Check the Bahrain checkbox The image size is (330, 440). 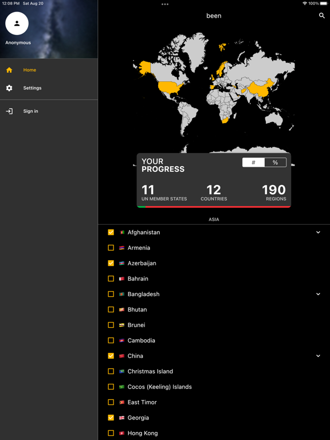click(x=111, y=278)
